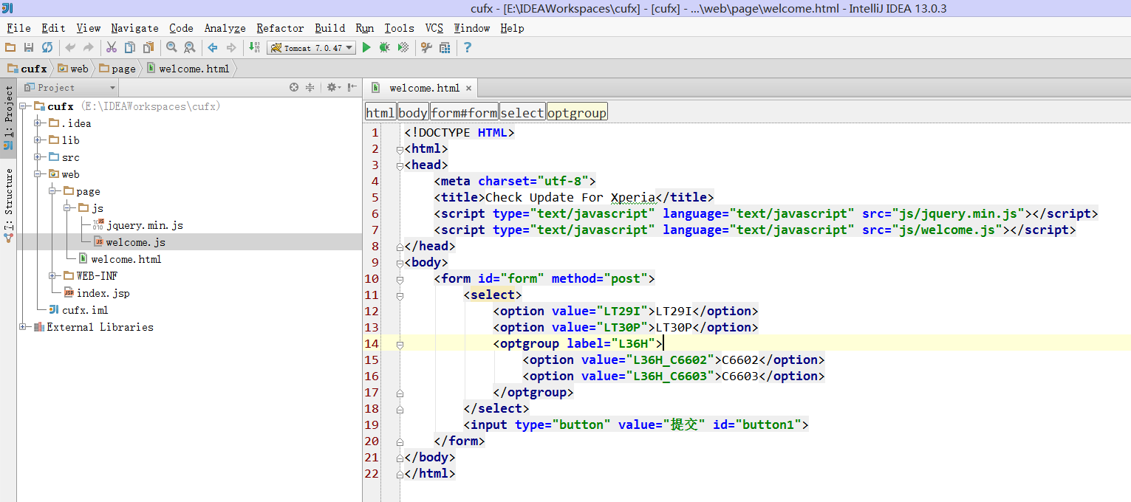Collapse the js folder node
Image resolution: width=1131 pixels, height=502 pixels.
pyautogui.click(x=67, y=208)
